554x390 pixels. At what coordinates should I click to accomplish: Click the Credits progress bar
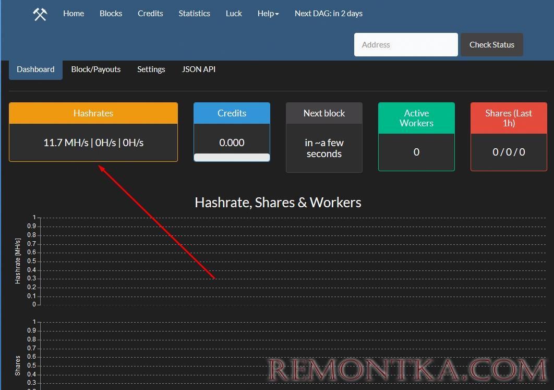[x=232, y=157]
